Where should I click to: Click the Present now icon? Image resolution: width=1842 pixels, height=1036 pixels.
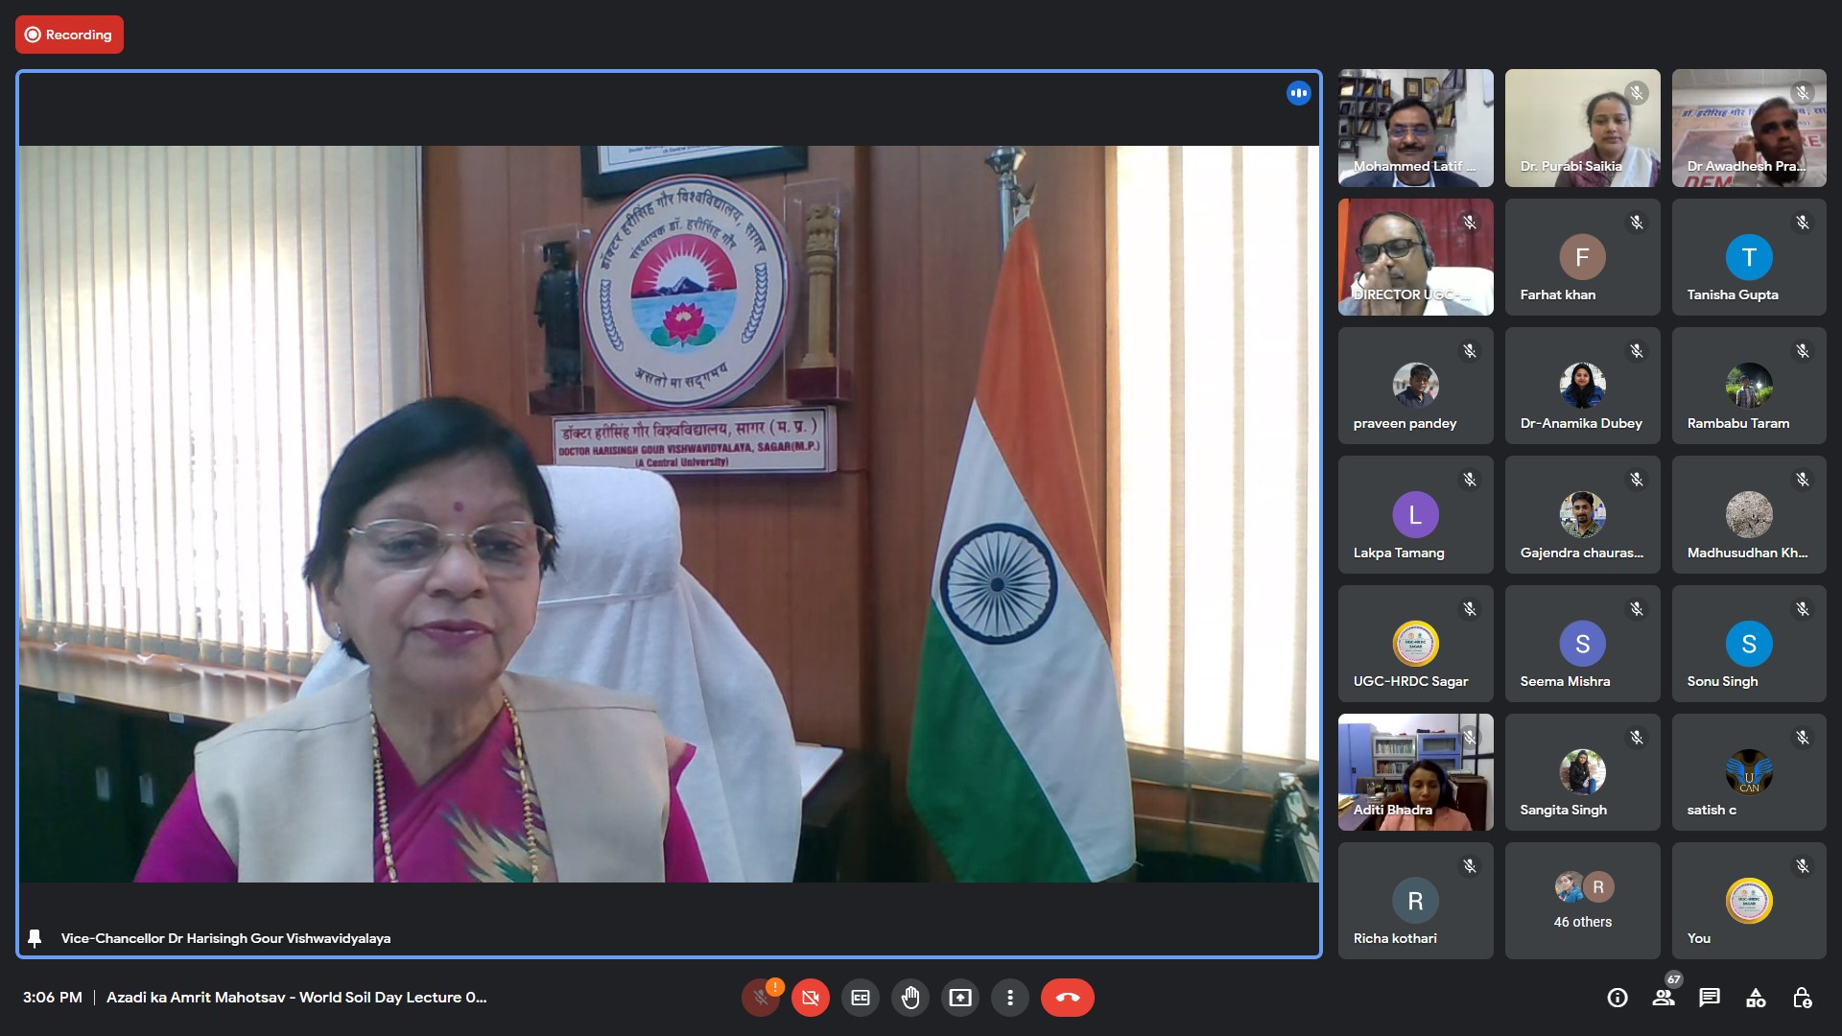click(x=960, y=998)
